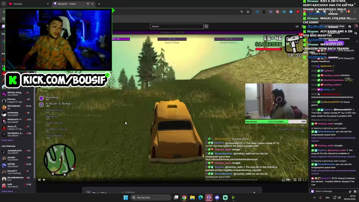Open Task View on the taskbar
The height and width of the screenshot is (202, 359).
pyautogui.click(x=176, y=198)
